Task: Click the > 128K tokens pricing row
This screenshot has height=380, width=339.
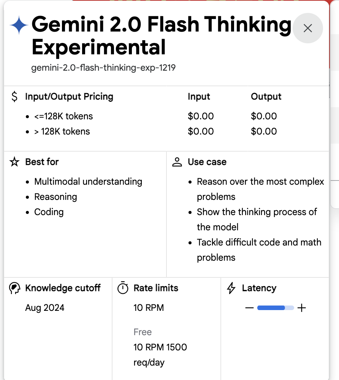Action: tap(62, 131)
